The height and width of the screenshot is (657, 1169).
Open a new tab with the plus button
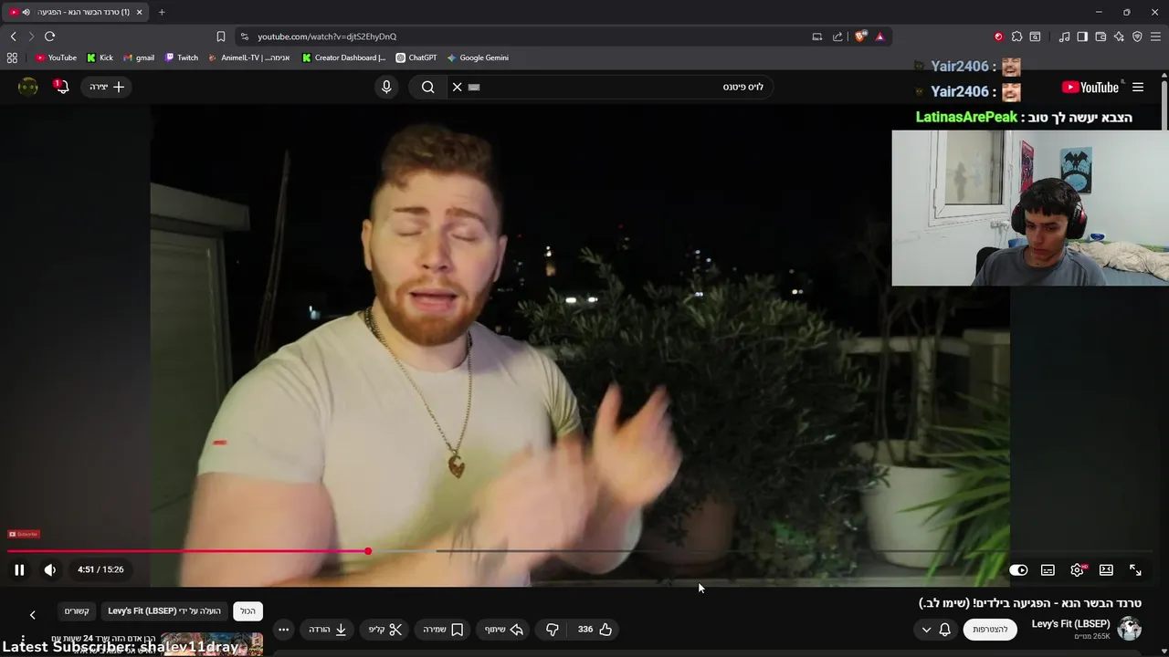pos(162,12)
